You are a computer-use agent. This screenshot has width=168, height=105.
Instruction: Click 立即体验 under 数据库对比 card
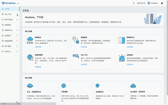(130, 47)
